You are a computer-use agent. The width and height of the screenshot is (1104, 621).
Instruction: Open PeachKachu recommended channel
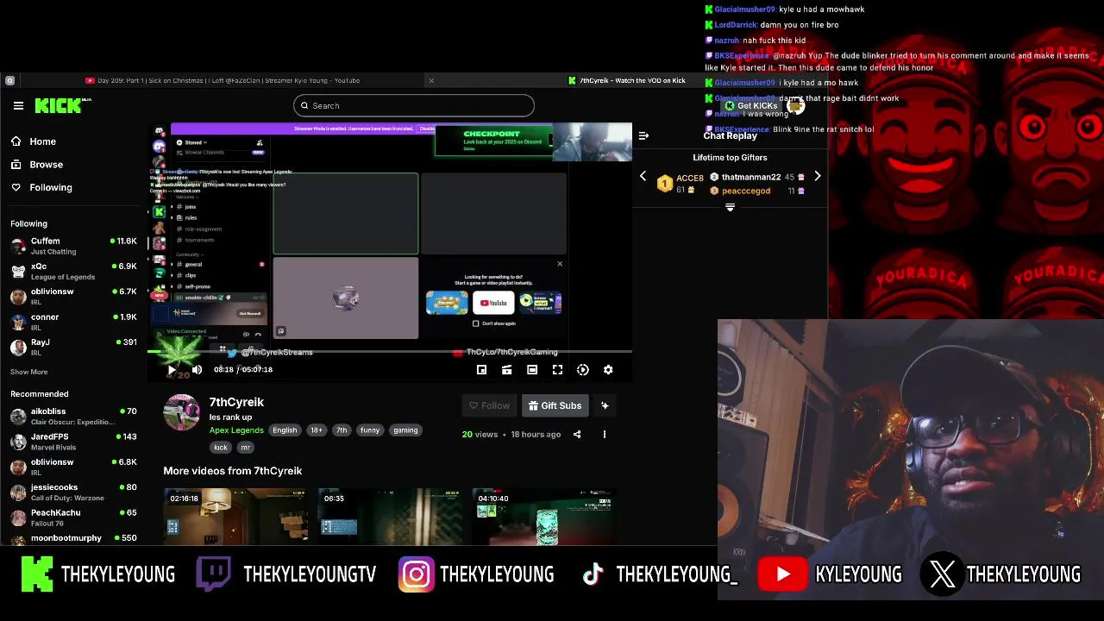coord(73,517)
